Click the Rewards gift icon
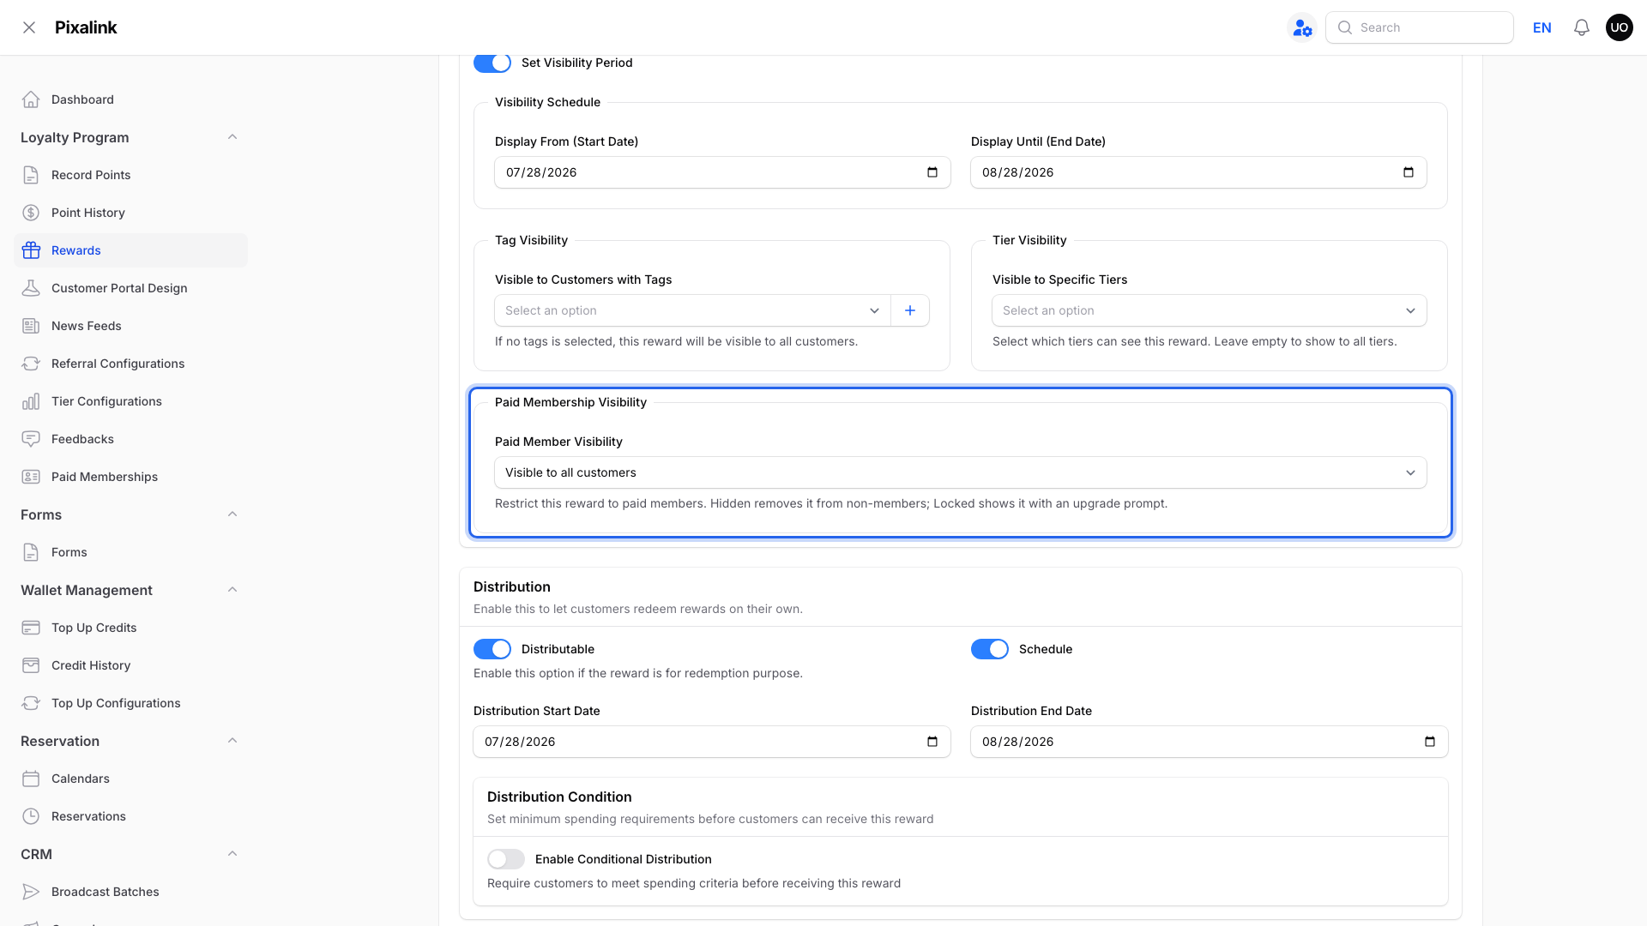The width and height of the screenshot is (1647, 926). (x=31, y=250)
